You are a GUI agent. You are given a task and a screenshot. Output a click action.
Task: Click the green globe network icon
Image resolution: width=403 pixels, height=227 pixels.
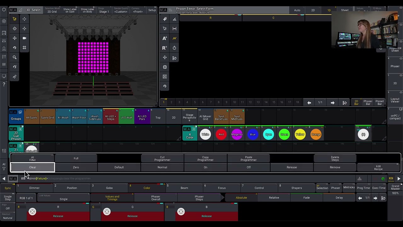[383, 179]
